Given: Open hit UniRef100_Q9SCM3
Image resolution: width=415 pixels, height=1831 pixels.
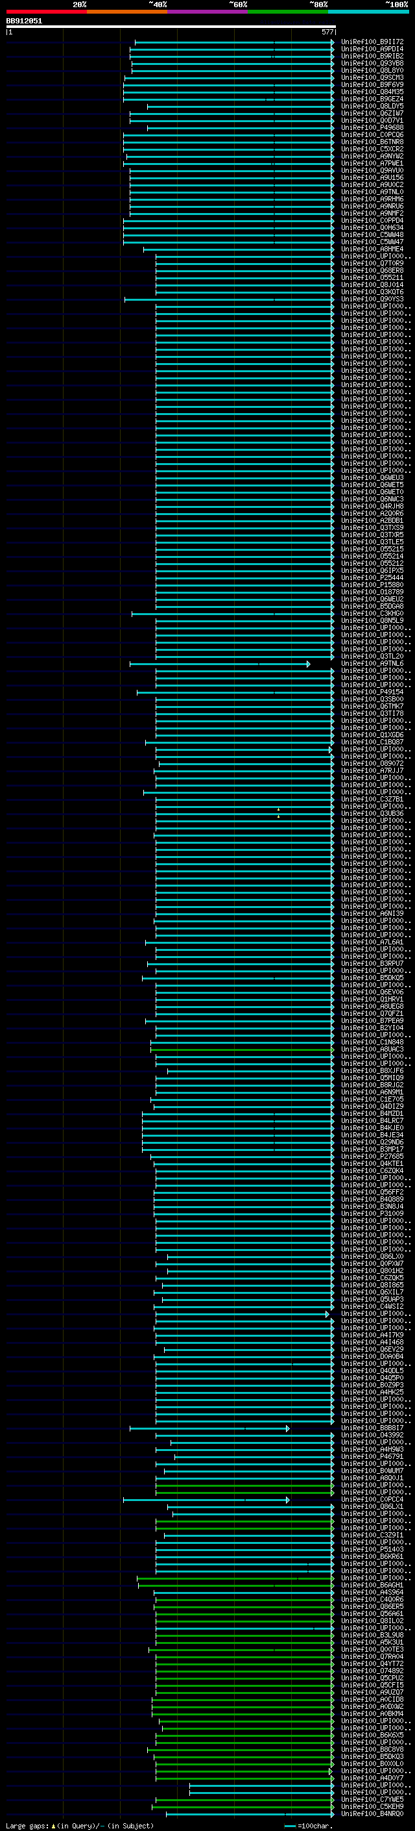Looking at the screenshot, I should tap(372, 77).
